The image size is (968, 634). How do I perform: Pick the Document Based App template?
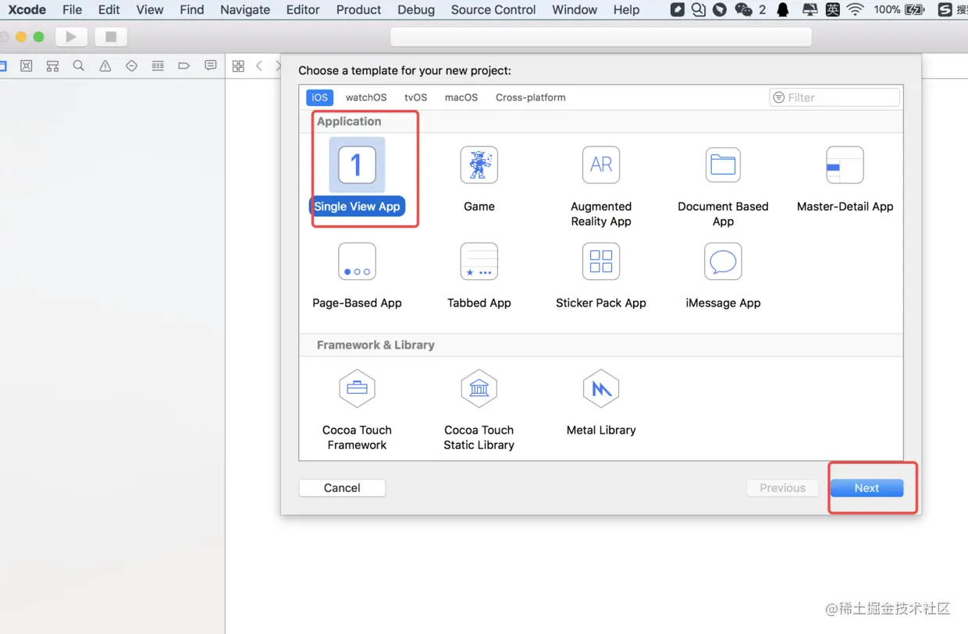point(723,186)
